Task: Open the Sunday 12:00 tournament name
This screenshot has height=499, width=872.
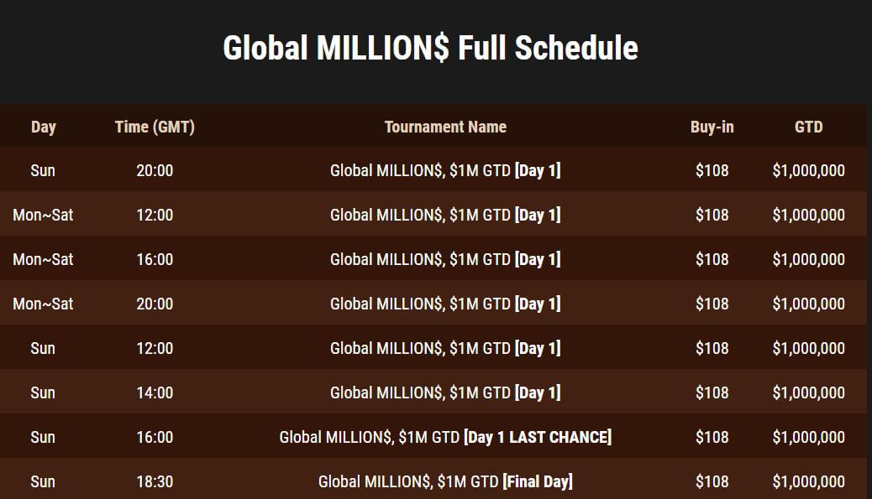Action: coord(445,348)
